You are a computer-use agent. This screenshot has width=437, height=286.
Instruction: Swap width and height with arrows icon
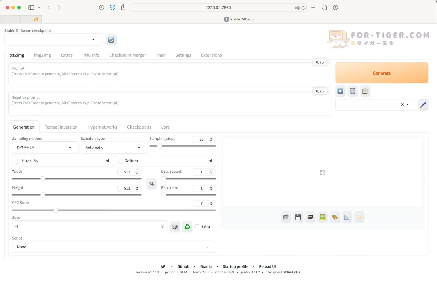[x=151, y=184]
